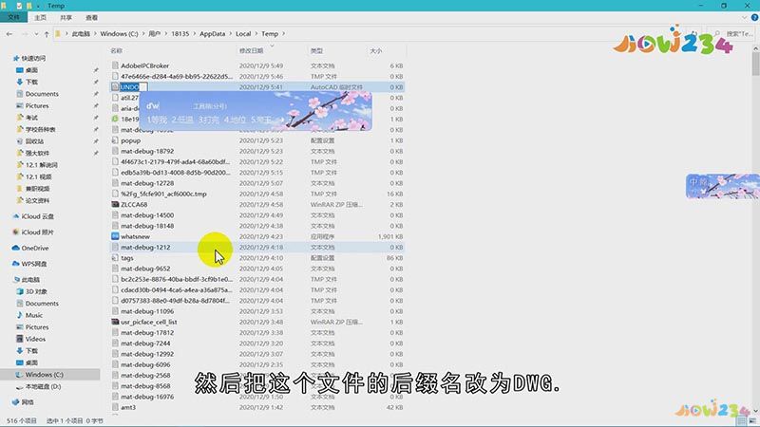
Task: Switch to the 主页 ribbon tab
Action: pos(40,17)
